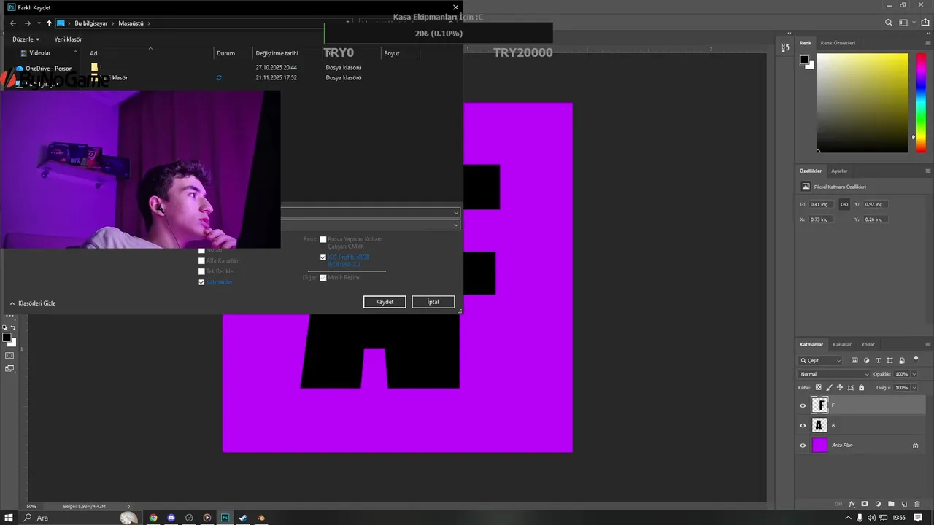Screen dimensions: 934x525
Task: Open Chrome from the taskbar
Action: click(153, 518)
